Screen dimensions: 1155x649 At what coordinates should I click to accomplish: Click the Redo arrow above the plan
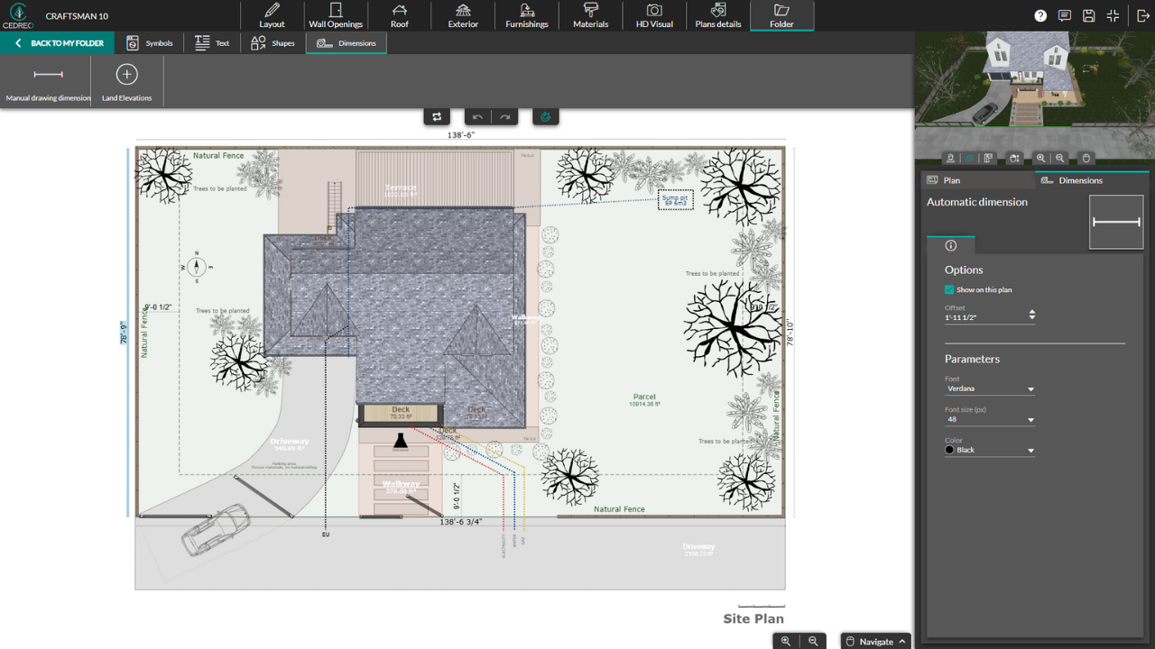504,116
